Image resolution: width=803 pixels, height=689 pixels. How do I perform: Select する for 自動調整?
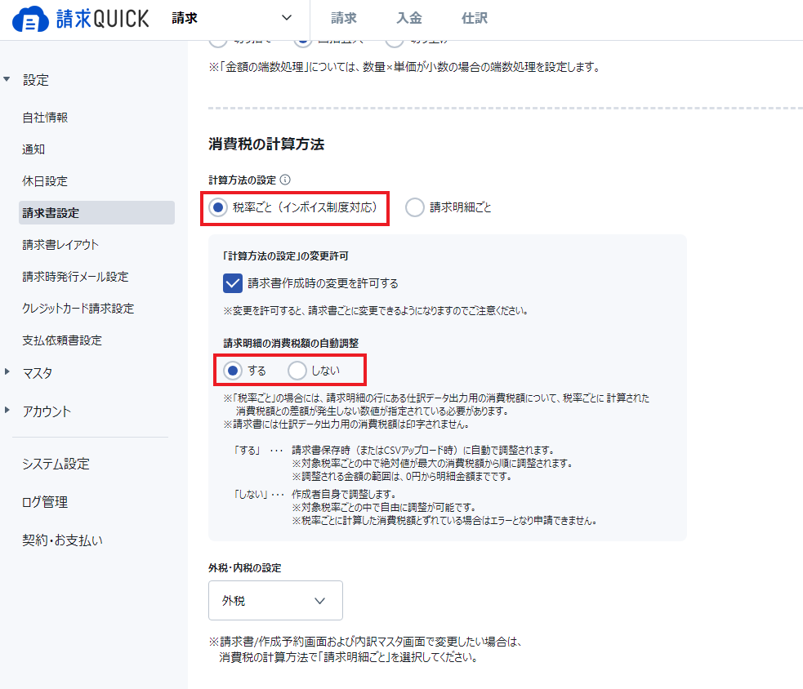pyautogui.click(x=233, y=370)
